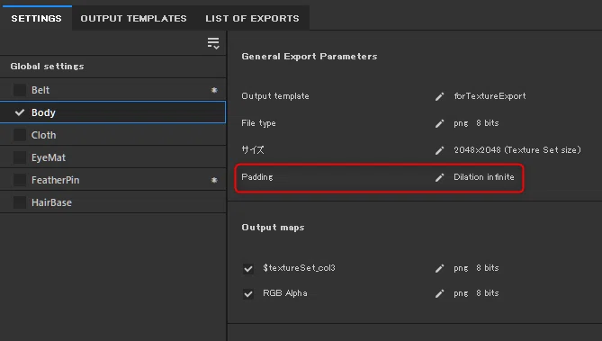
Task: Click the File type parameter label
Action: click(x=258, y=123)
